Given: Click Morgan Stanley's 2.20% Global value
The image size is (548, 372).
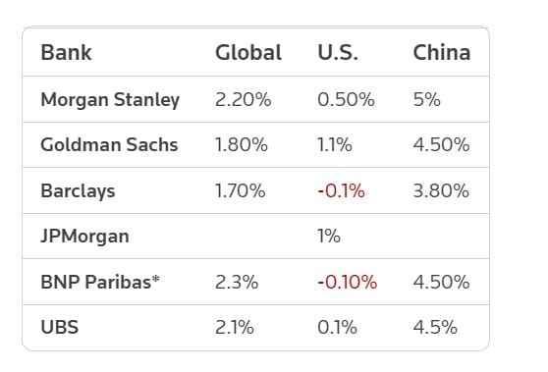Looking at the screenshot, I should pos(243,100).
